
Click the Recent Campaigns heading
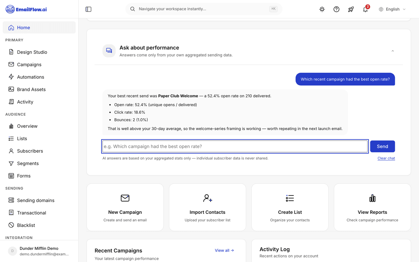point(118,251)
